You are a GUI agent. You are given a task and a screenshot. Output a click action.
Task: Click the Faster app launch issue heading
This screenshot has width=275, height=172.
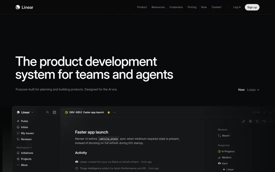(91, 132)
